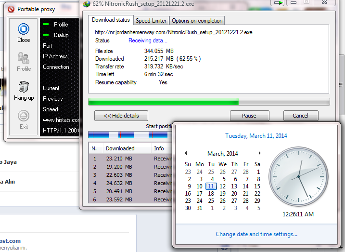The image size is (345, 252).
Task: Click the Receiving data... status text
Action: (148, 40)
